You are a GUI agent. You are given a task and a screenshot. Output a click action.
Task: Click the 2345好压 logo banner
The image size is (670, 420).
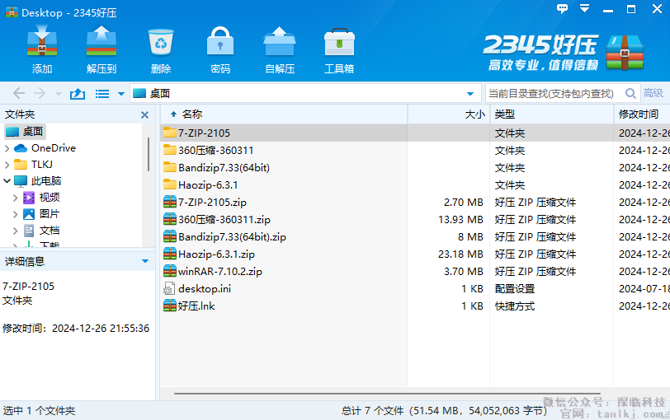pos(564,52)
